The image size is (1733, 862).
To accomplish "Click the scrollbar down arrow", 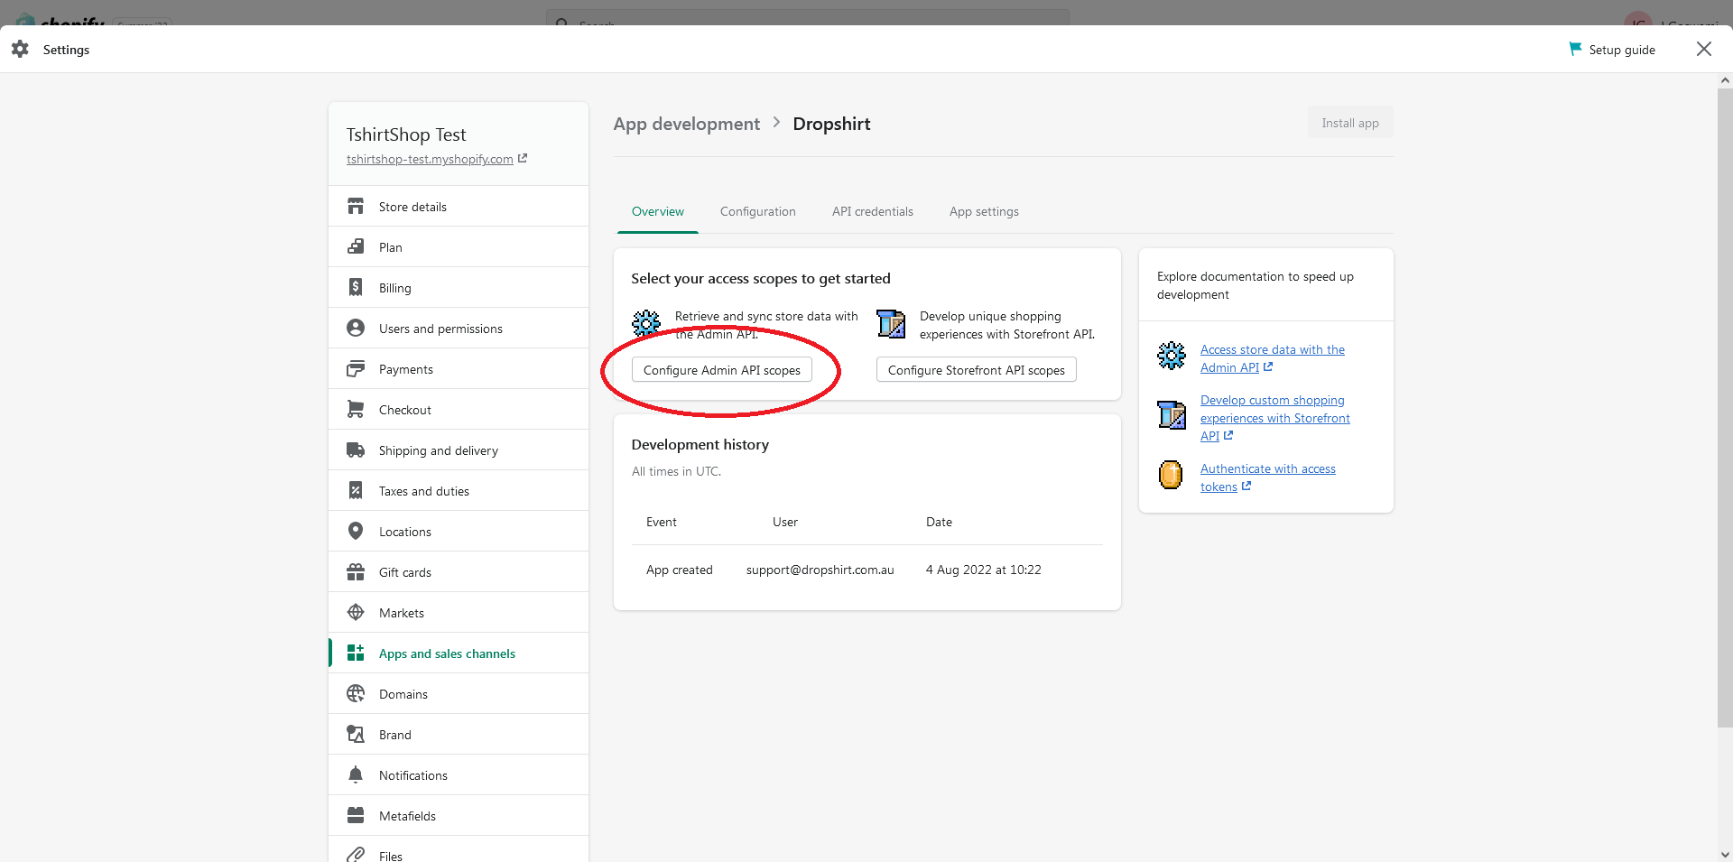I will [1725, 854].
